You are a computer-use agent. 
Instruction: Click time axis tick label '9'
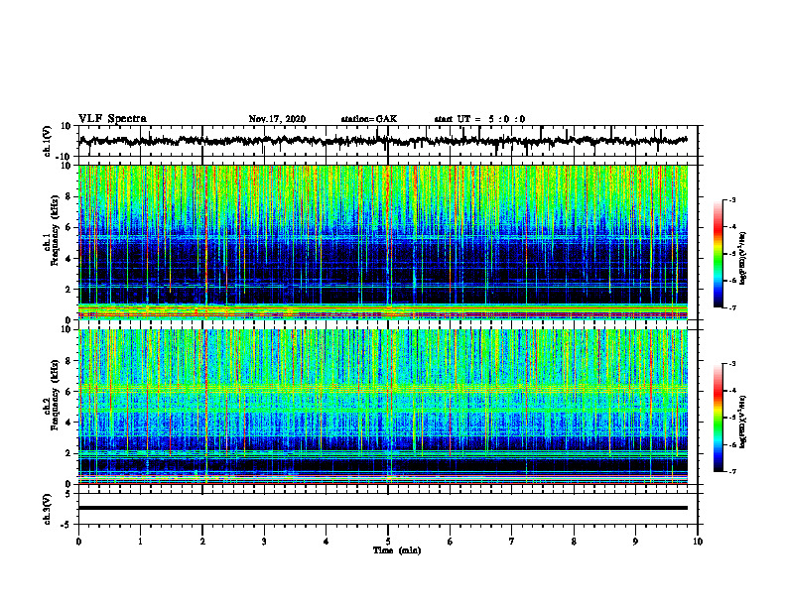pos(635,542)
